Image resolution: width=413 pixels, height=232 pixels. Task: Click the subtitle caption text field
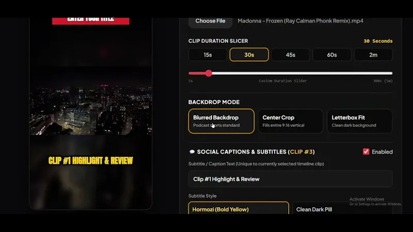pos(291,179)
